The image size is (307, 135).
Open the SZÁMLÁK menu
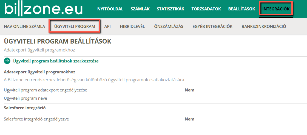click(140, 9)
